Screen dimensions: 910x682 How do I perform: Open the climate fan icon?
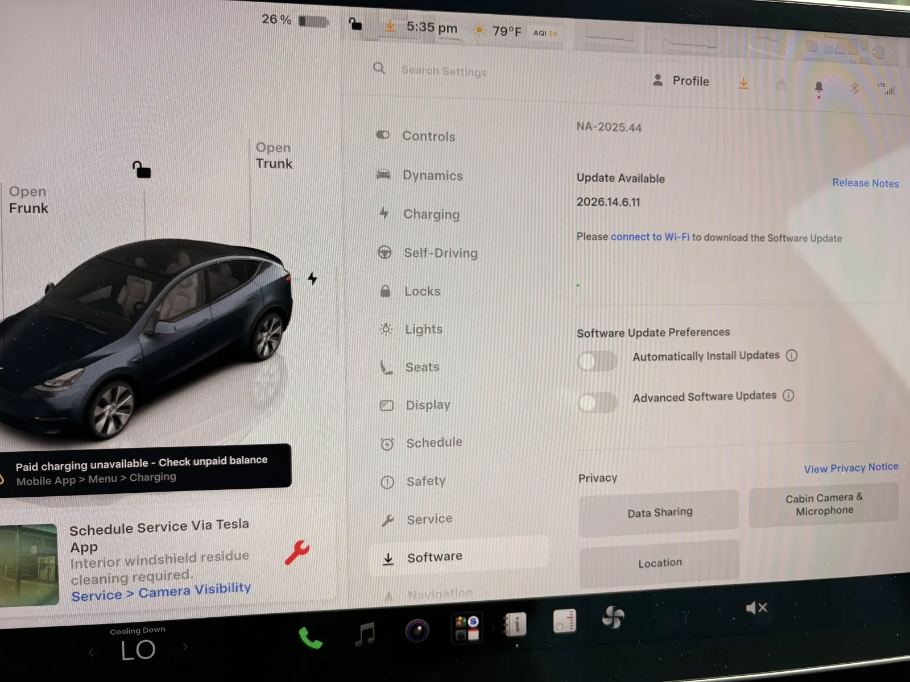[614, 617]
